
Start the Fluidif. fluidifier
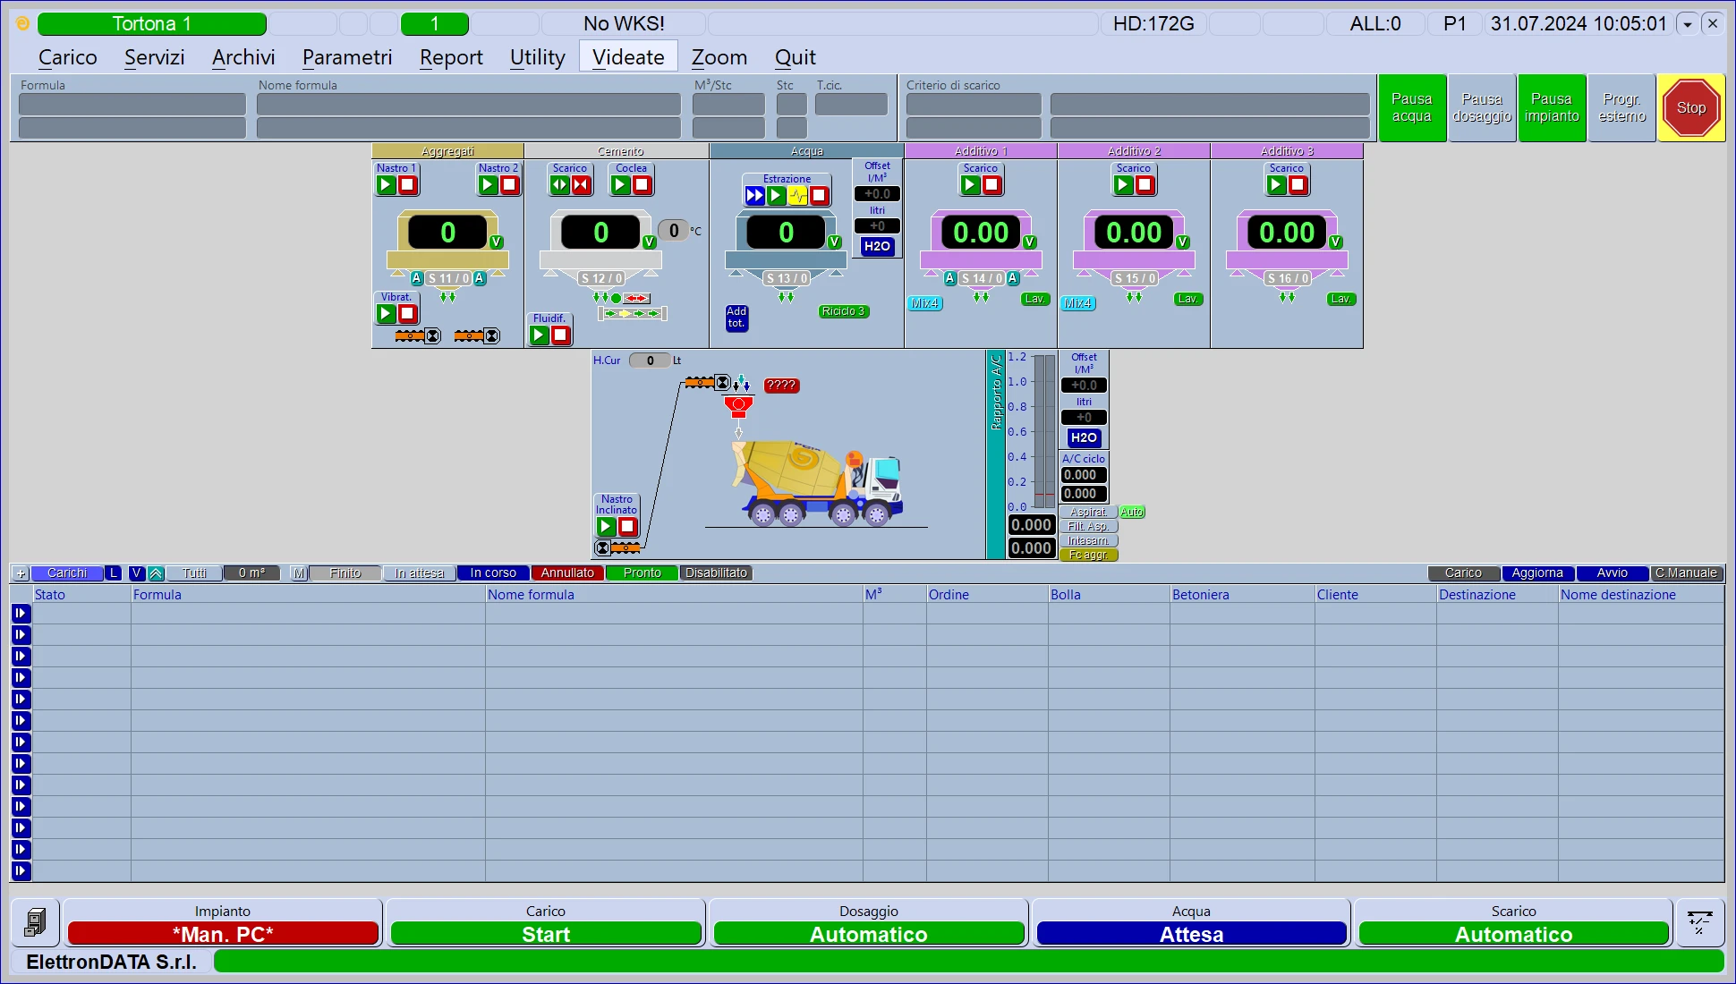[x=540, y=335]
